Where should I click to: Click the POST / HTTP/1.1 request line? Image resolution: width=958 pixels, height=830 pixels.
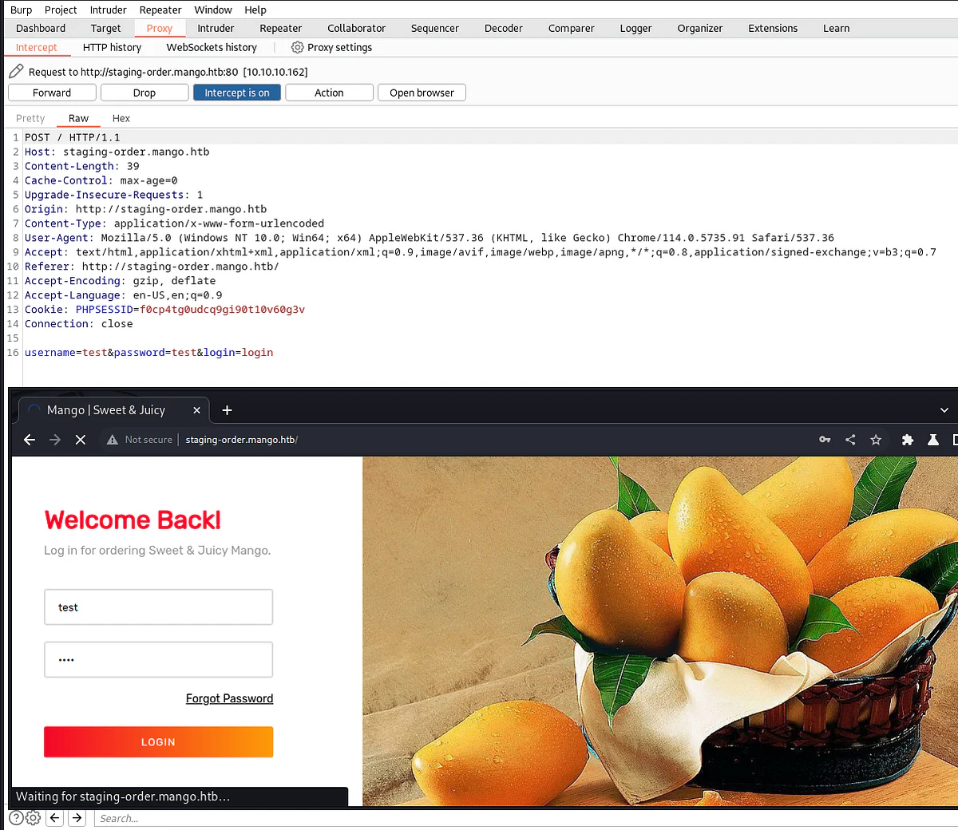(72, 137)
